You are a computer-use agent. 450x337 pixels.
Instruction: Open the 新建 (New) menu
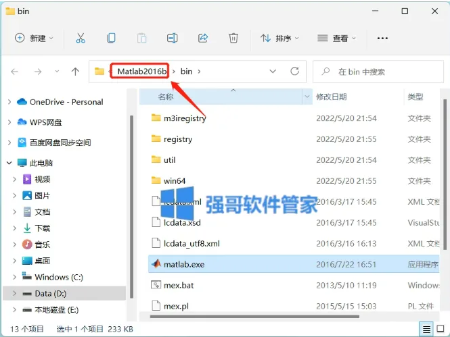pyautogui.click(x=34, y=38)
